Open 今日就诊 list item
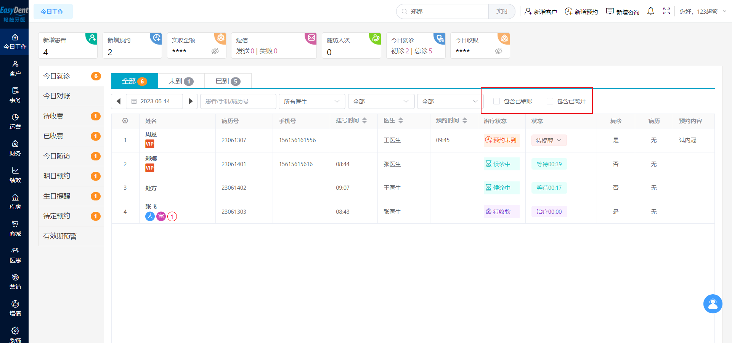This screenshot has height=343, width=732. pos(71,76)
